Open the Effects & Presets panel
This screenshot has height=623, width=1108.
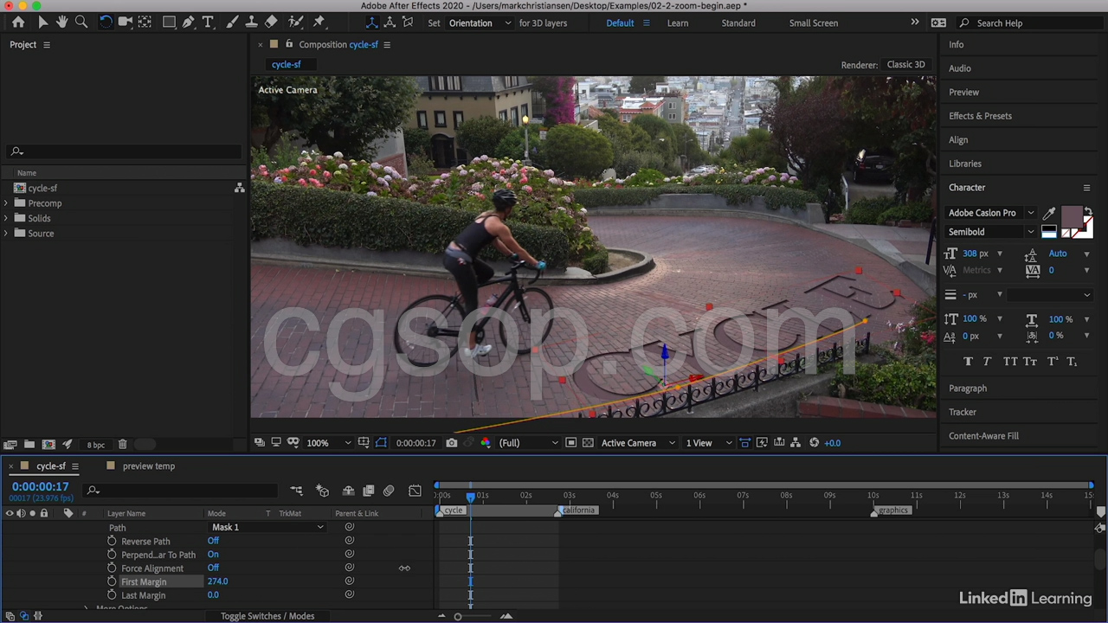(980, 116)
